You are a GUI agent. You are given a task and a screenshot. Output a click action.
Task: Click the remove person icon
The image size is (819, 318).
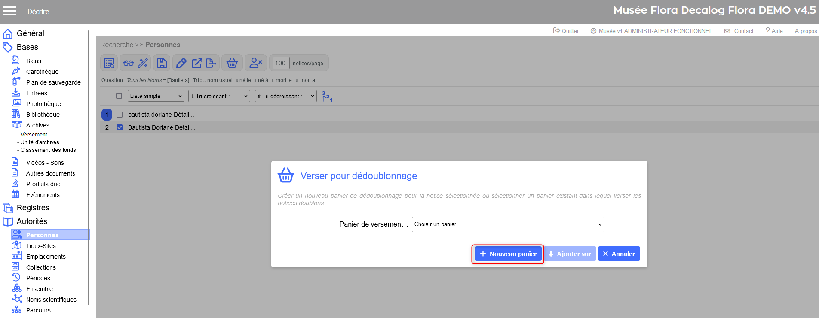tap(256, 63)
